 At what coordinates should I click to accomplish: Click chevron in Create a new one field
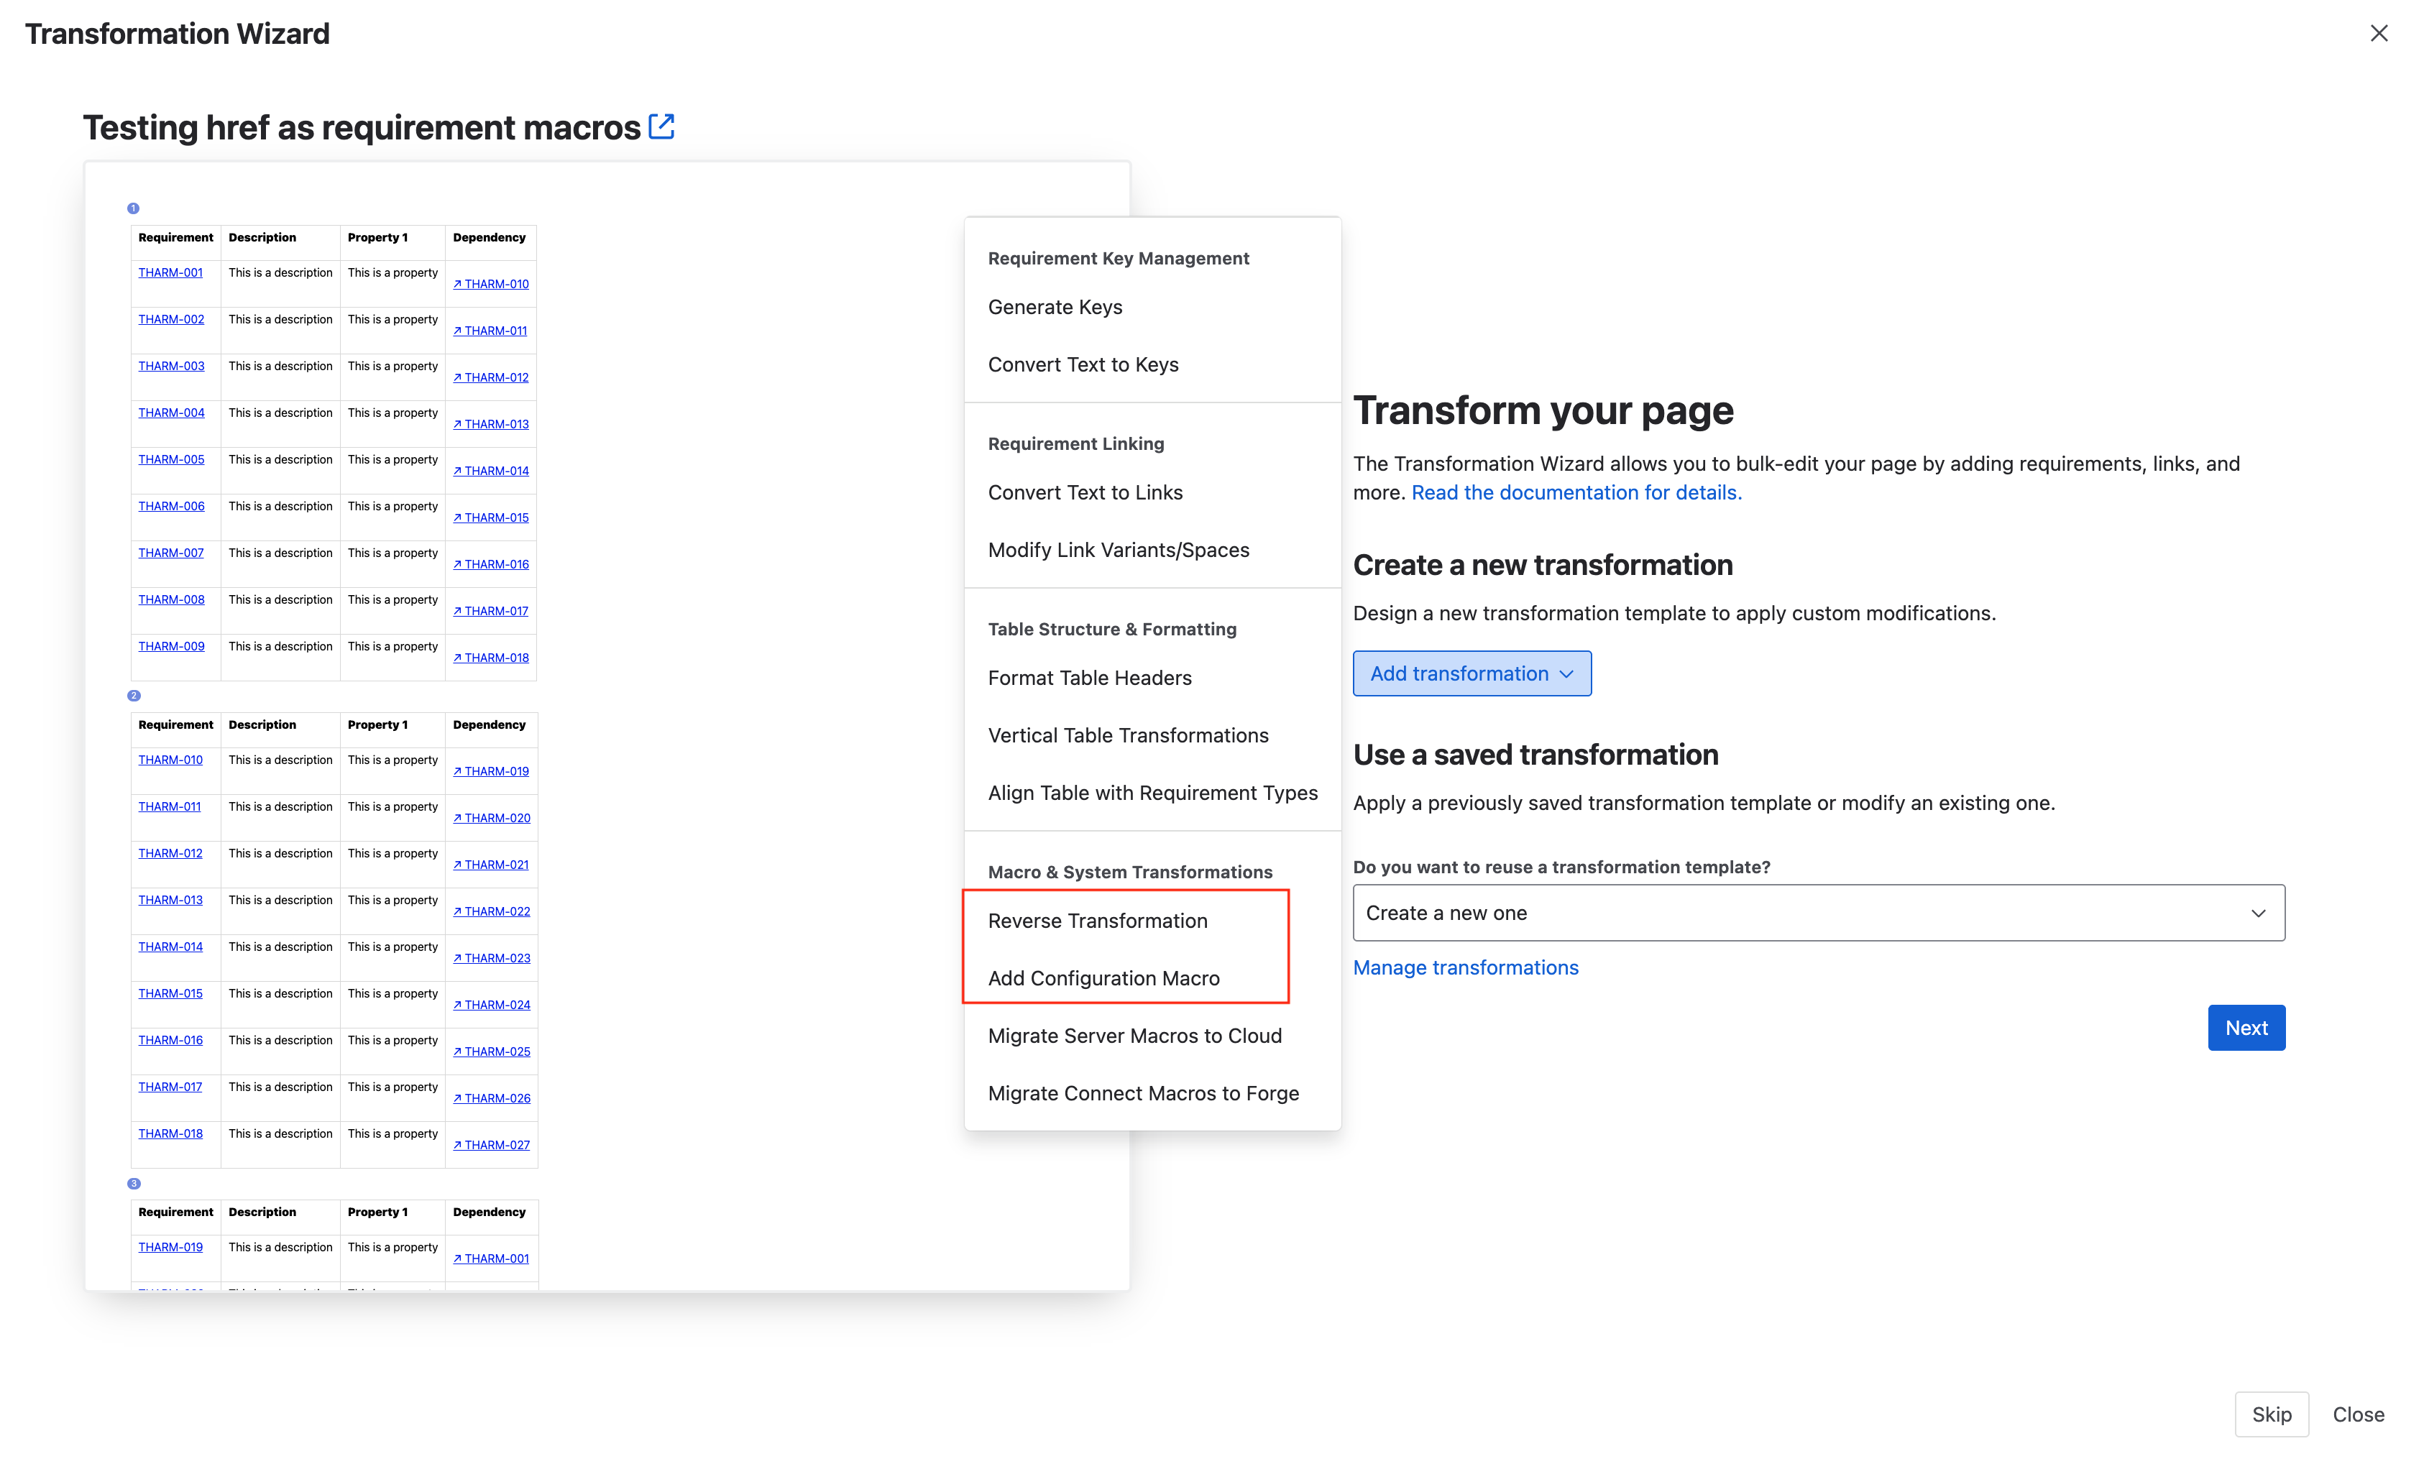coord(2258,912)
